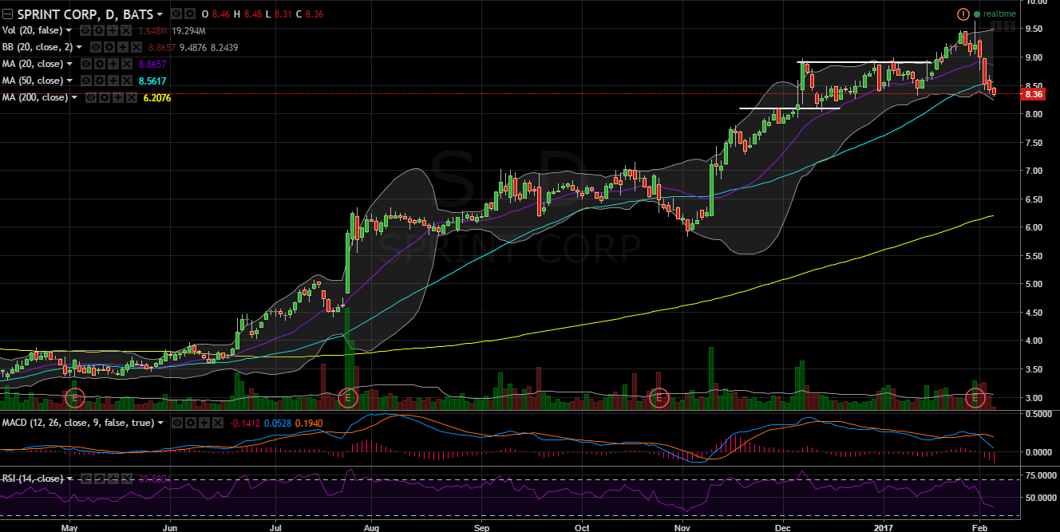
Task: Toggle visibility eye of MACD indicator
Action: [x=176, y=423]
